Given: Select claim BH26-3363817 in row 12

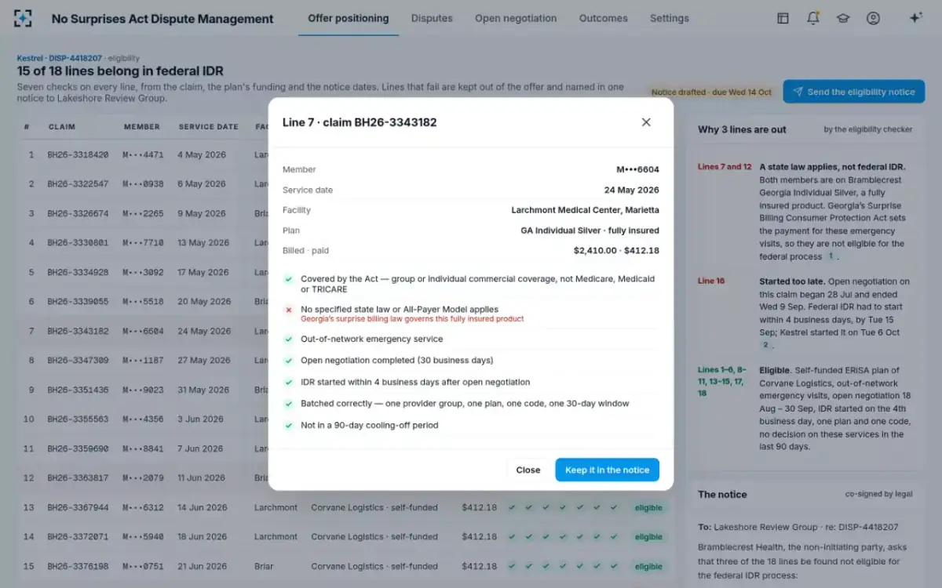Looking at the screenshot, I should click(x=78, y=478).
